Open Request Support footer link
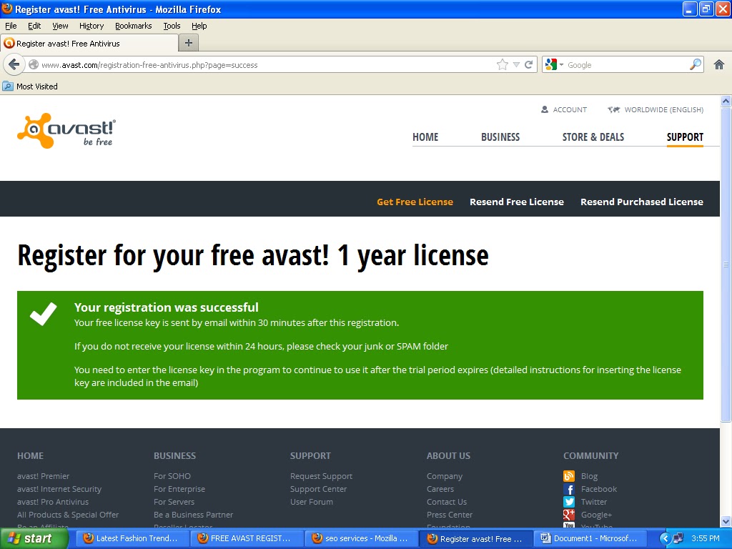 [321, 476]
